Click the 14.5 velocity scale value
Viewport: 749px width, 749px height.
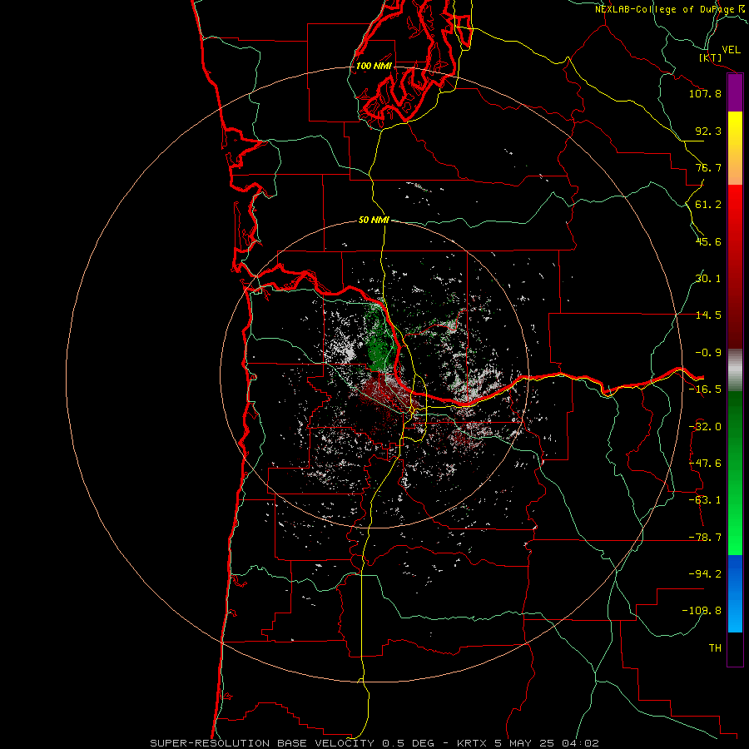[x=708, y=315]
